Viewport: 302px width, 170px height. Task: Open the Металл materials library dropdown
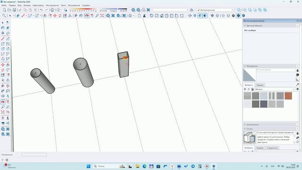275,89
